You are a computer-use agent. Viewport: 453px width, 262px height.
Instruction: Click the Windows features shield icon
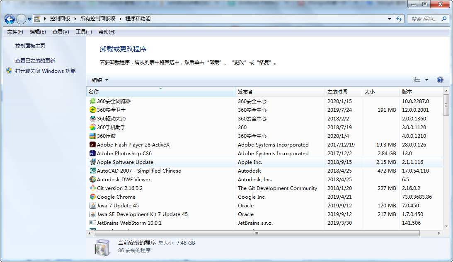click(x=9, y=71)
